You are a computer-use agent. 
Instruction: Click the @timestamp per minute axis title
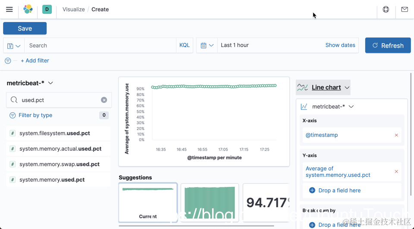214,158
